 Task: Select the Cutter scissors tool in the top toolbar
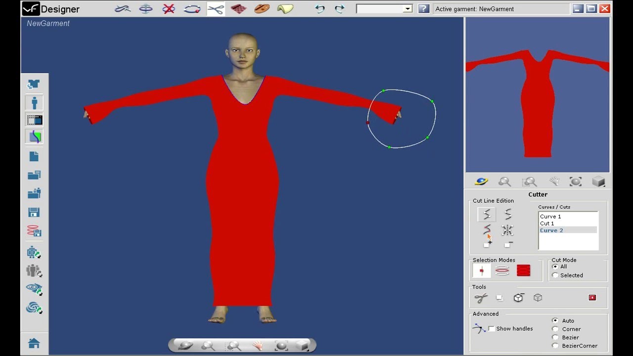[x=215, y=8]
